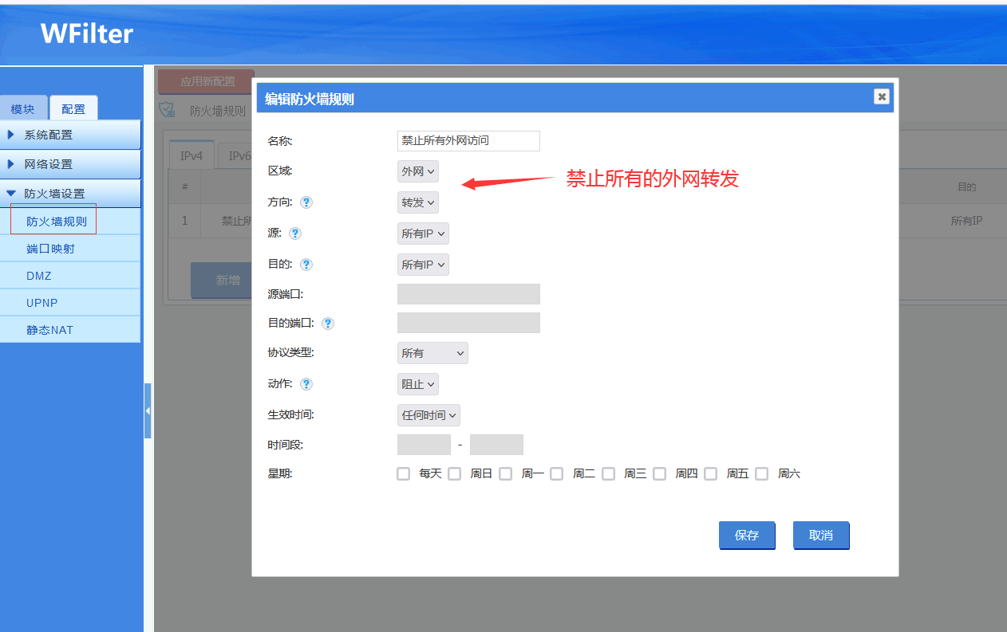Collapse sidebar using the splitter arrow handle
This screenshot has height=632, width=1007.
coord(148,410)
